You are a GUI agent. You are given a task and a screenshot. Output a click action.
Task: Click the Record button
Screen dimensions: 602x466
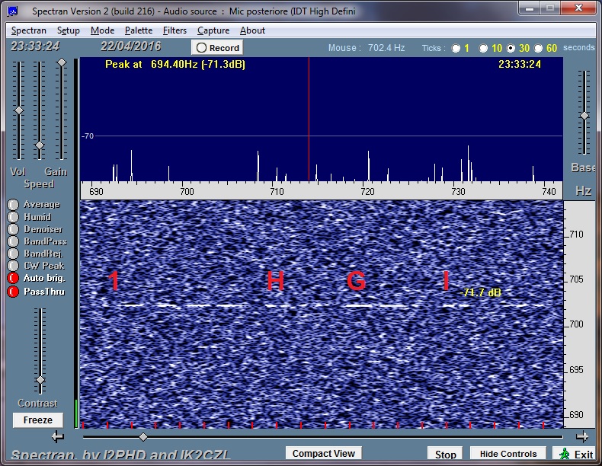pos(217,47)
